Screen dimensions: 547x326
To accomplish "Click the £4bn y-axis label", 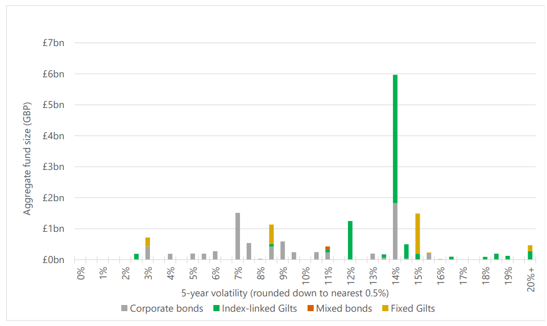I will pos(53,136).
